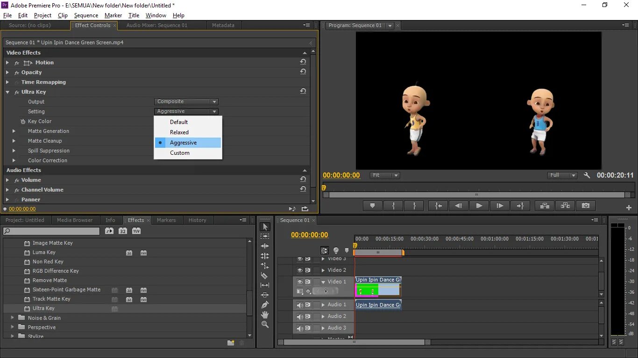Click the Program monitor playhead marker
The height and width of the screenshot is (358, 638).
point(323,188)
